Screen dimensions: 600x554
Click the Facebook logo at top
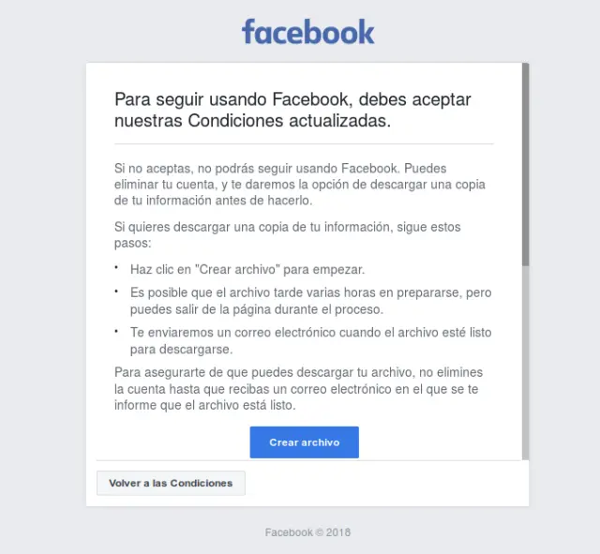[308, 32]
